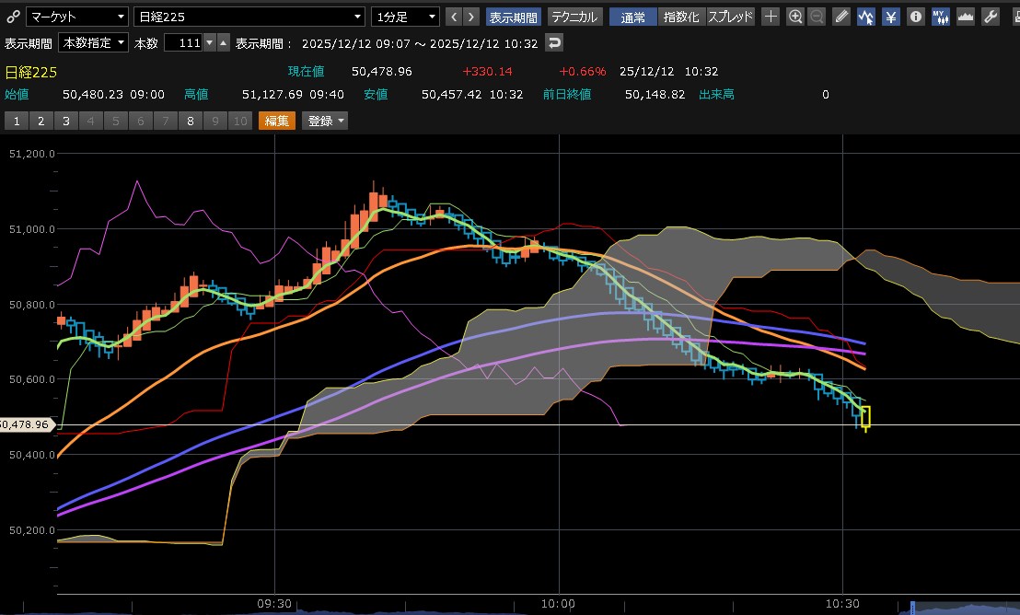Open the マーケット category dropdown
This screenshot has width=1020, height=615.
click(76, 17)
